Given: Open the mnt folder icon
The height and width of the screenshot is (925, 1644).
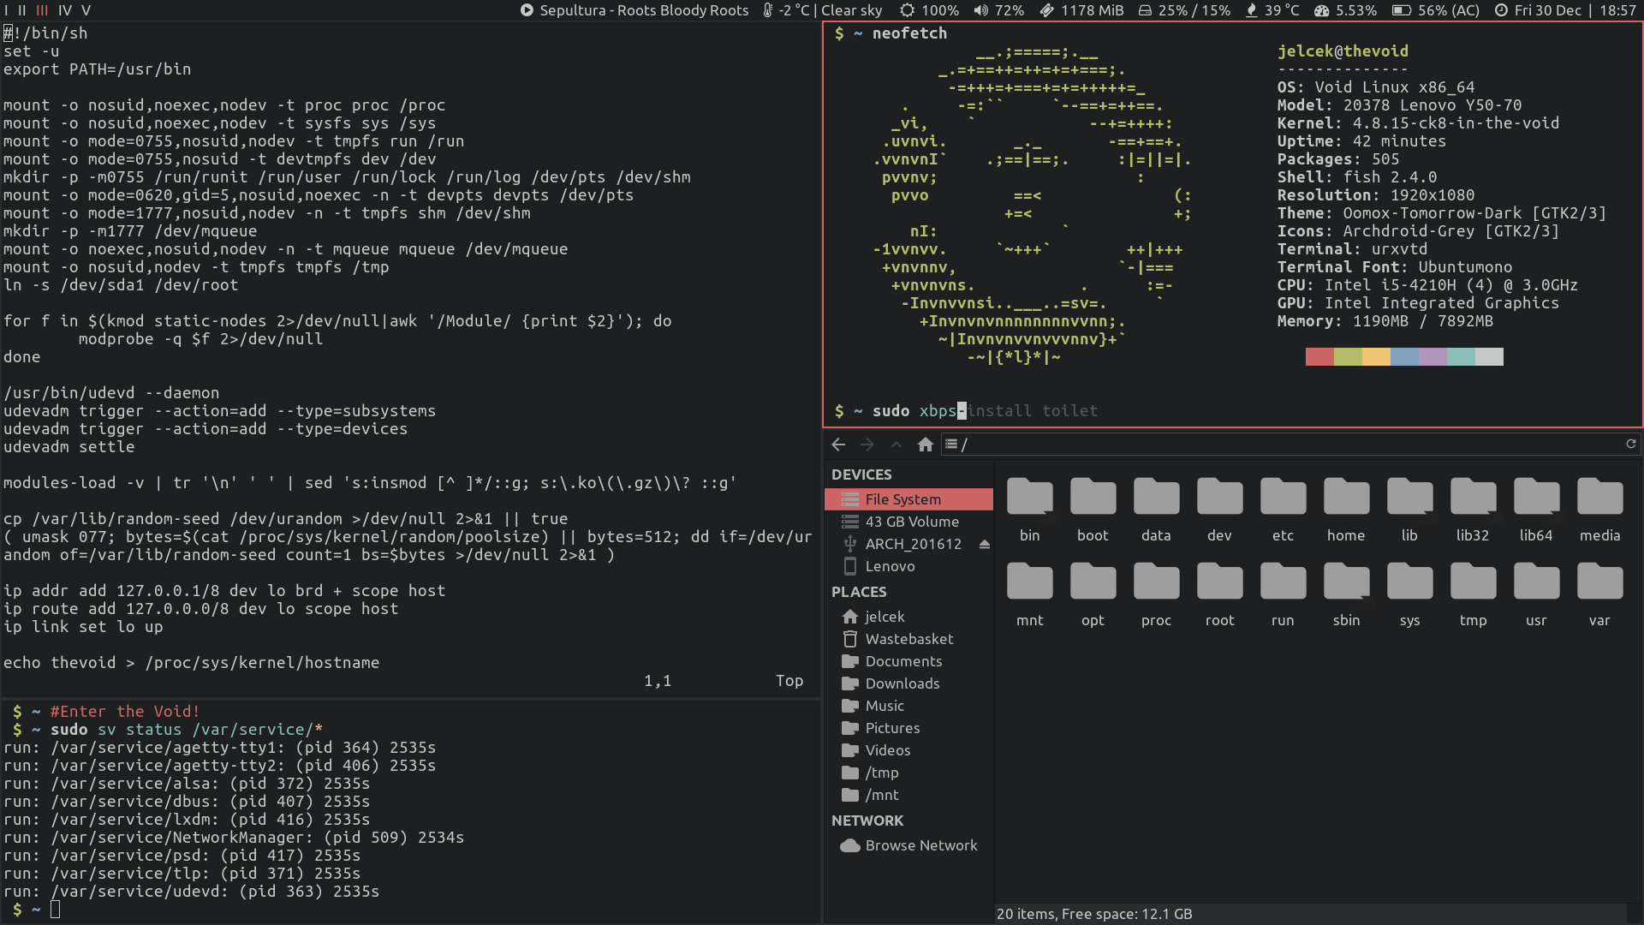Looking at the screenshot, I should point(1030,595).
